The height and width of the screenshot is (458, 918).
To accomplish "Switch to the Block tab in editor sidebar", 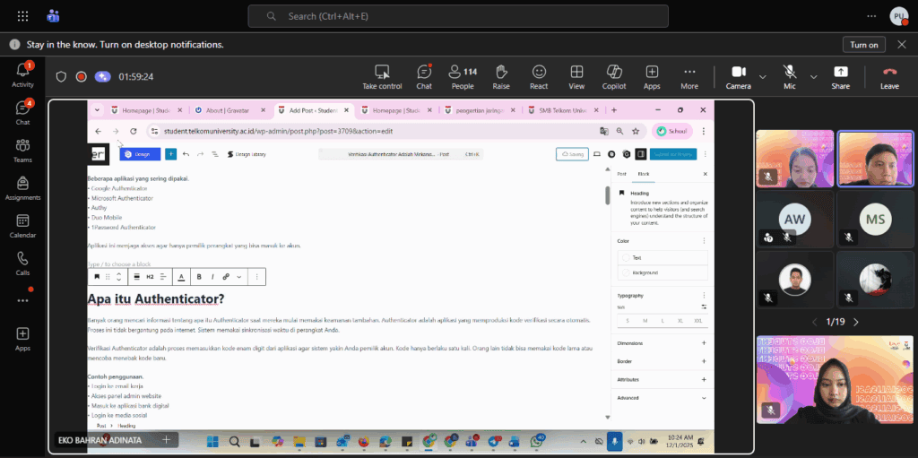I will point(643,174).
